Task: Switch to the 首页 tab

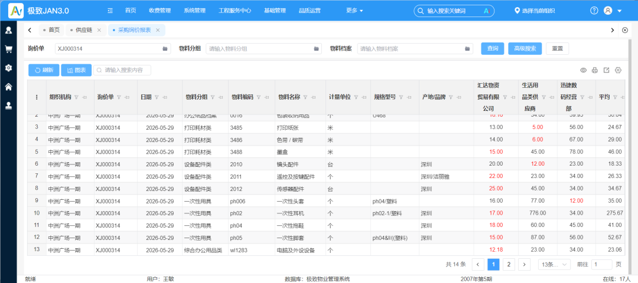Action: coord(51,30)
